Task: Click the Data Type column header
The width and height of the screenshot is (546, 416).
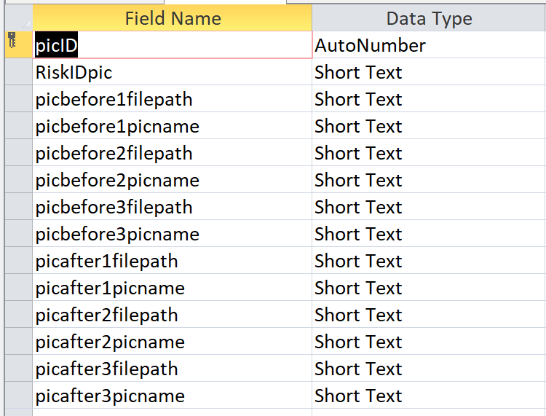Action: (429, 18)
